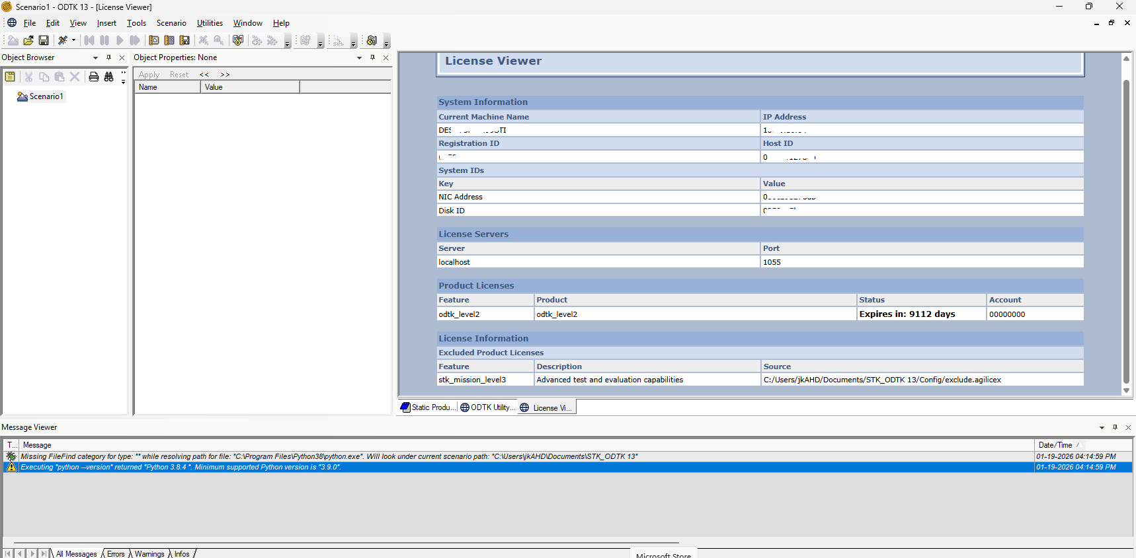Open the Scenario menu

pyautogui.click(x=171, y=23)
